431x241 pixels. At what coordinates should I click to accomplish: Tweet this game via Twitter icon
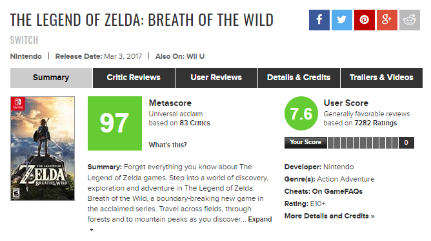[342, 20]
